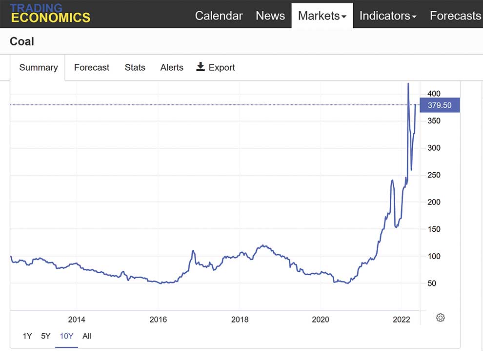Click the 2018 label on the time axis
This screenshot has width=483, height=363.
click(x=240, y=320)
